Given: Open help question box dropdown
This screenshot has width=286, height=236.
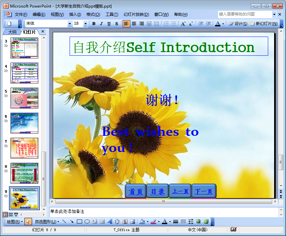Looking at the screenshot, I should coord(274,15).
